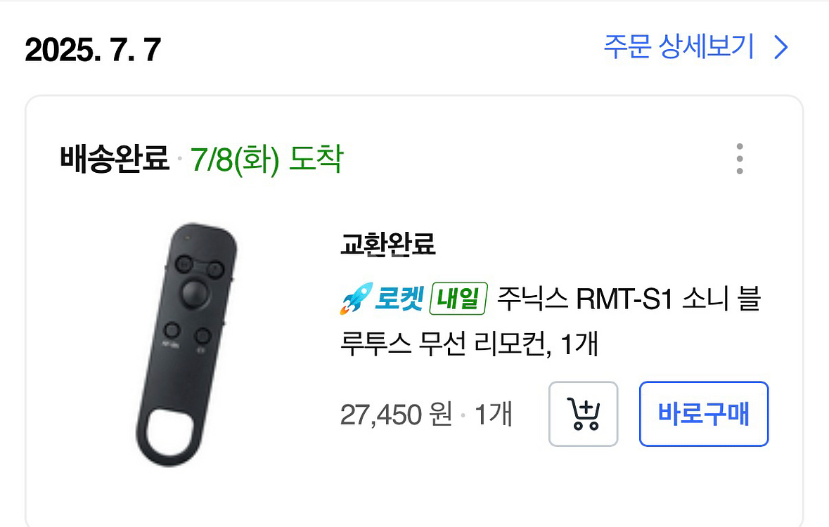Click the 내일 delivery badge icon
829x527 pixels.
(x=458, y=298)
